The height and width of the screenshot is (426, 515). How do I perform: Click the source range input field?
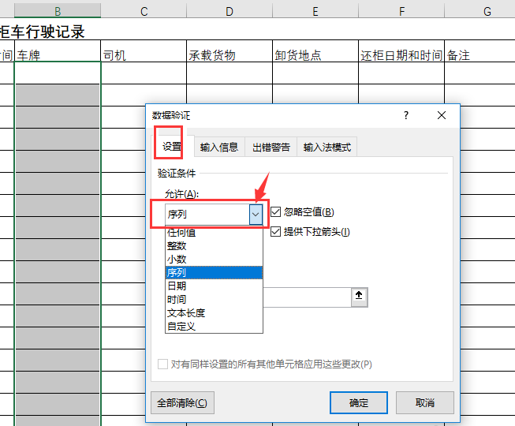point(307,297)
